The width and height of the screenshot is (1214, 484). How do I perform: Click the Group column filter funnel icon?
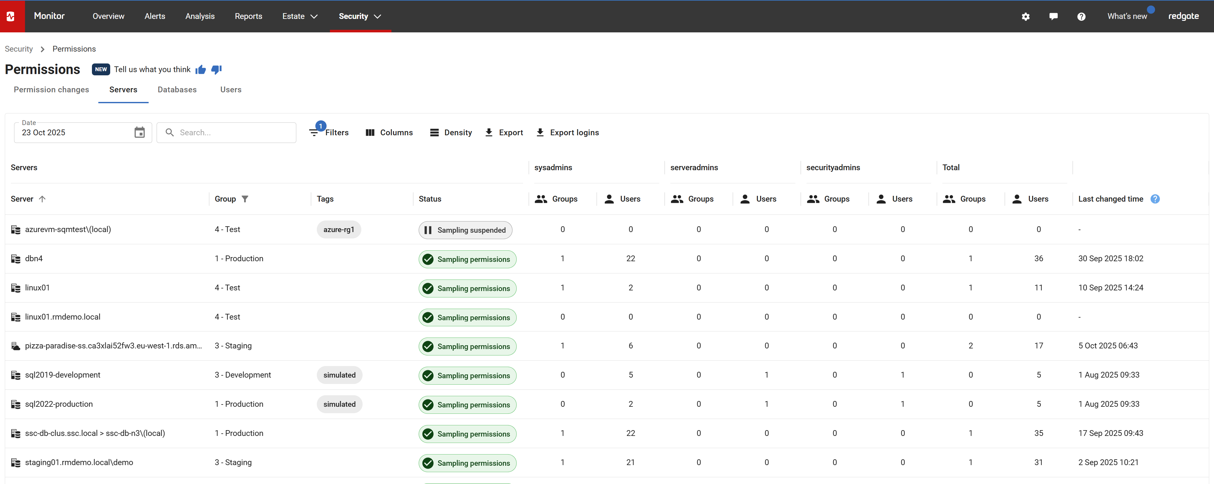245,199
